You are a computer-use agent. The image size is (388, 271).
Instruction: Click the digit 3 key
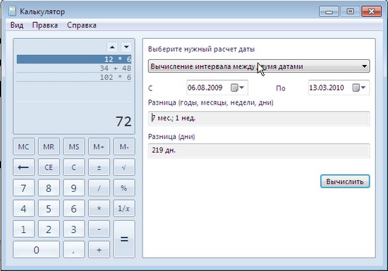point(74,229)
